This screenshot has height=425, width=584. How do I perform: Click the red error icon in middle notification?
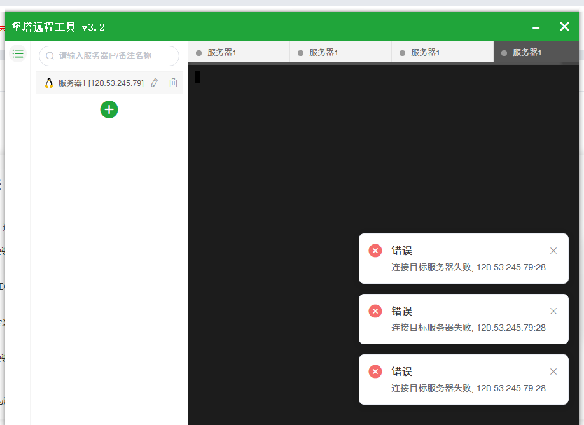tap(375, 311)
